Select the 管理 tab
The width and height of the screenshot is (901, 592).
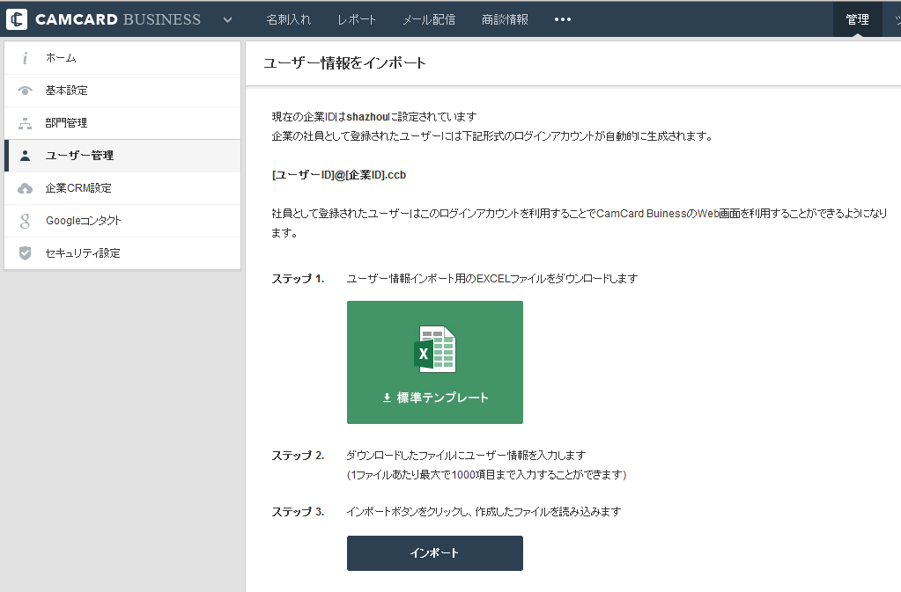857,19
